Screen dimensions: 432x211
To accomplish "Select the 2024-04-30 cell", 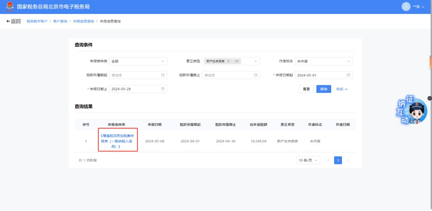I will point(225,141).
